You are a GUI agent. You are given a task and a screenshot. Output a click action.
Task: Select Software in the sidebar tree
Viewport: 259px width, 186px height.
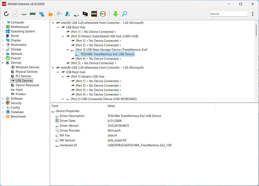(17, 98)
